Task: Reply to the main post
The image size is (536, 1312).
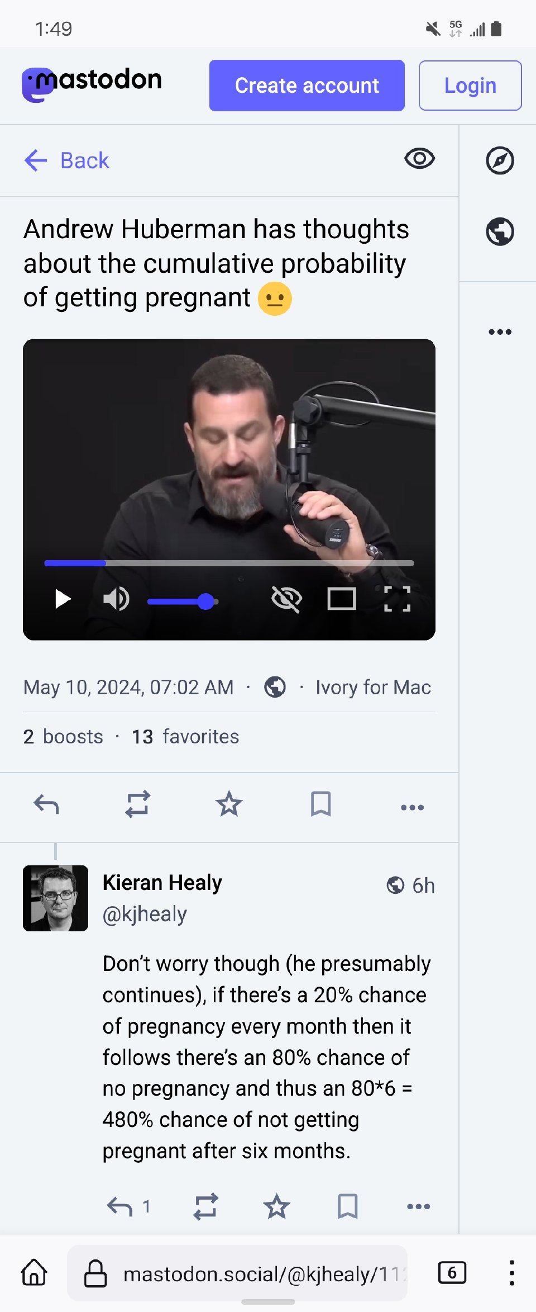Action: point(46,804)
